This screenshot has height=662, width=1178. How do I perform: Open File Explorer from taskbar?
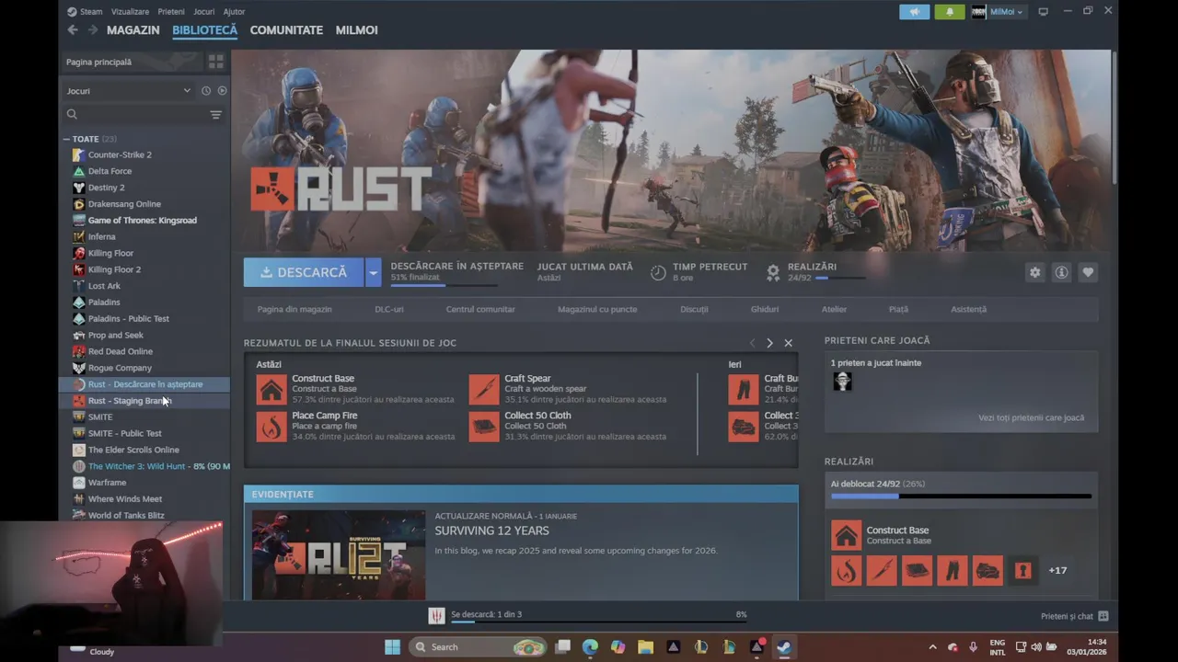pos(645,646)
